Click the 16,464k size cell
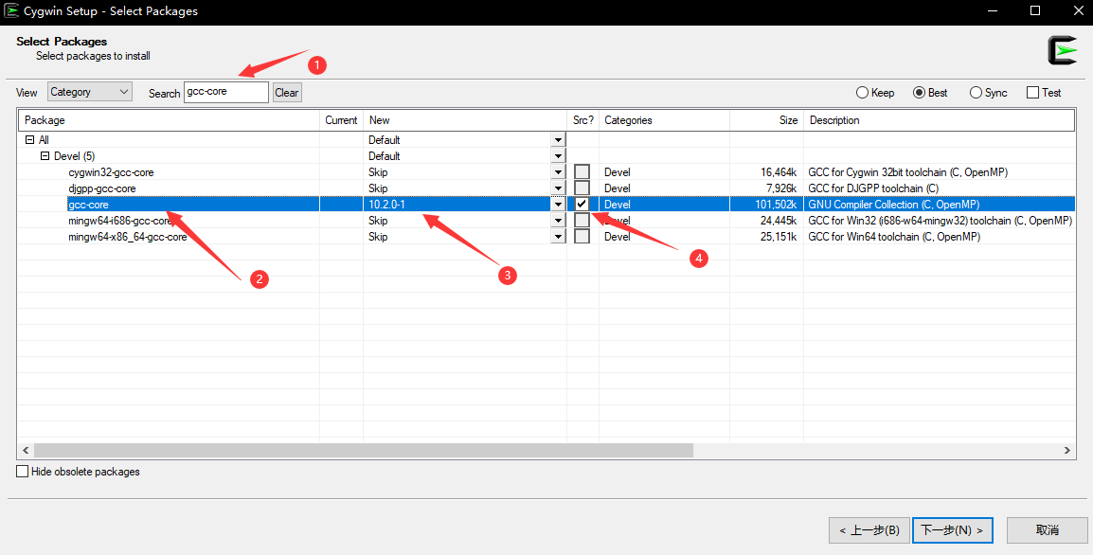The height and width of the screenshot is (555, 1093). point(779,172)
